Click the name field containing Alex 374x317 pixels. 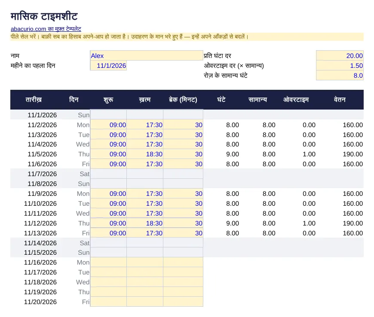(x=147, y=55)
